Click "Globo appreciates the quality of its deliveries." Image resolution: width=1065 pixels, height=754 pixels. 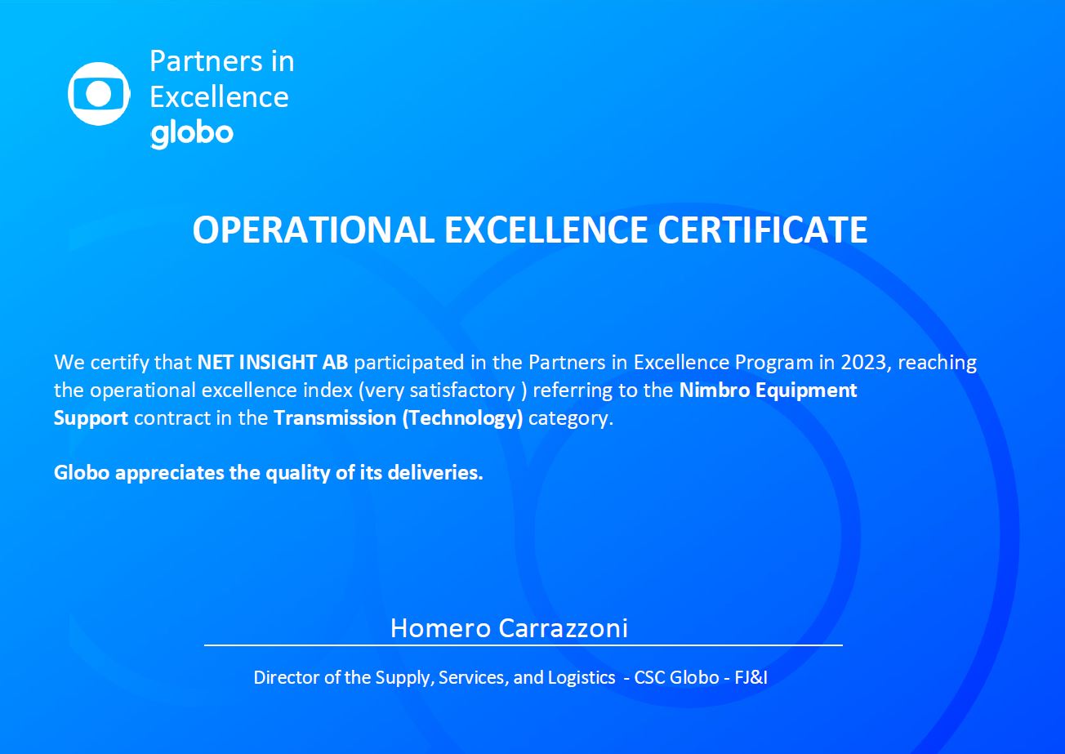[269, 473]
